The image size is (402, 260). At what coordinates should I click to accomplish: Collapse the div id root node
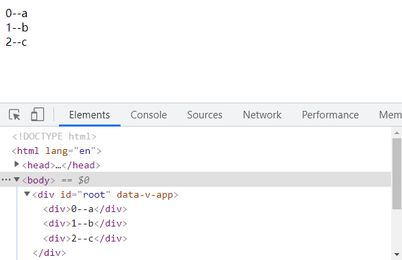(x=27, y=194)
